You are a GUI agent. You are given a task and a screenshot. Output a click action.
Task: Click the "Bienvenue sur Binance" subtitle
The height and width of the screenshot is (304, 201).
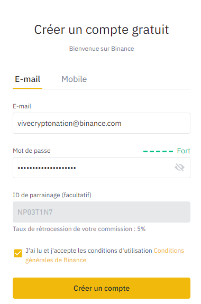[102, 49]
